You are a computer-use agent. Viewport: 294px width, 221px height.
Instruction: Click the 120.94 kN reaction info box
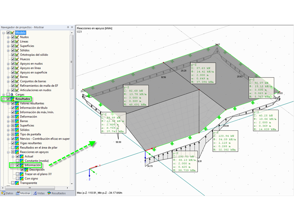pyautogui.click(x=226, y=141)
